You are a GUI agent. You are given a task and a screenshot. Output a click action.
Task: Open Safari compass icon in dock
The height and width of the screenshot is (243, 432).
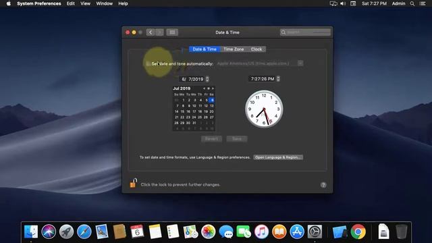pyautogui.click(x=84, y=232)
